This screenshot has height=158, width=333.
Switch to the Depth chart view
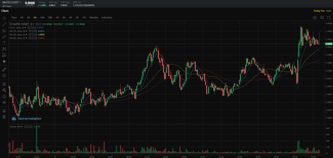coord(329,11)
